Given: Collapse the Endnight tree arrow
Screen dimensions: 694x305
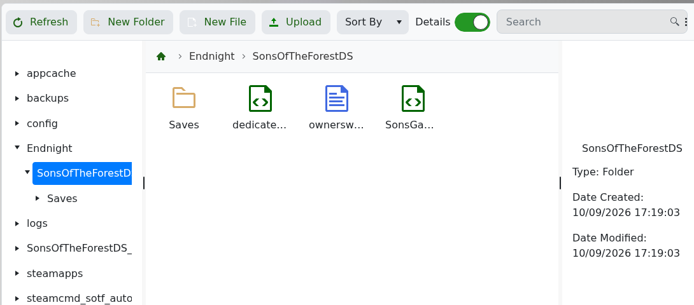Looking at the screenshot, I should (x=17, y=147).
